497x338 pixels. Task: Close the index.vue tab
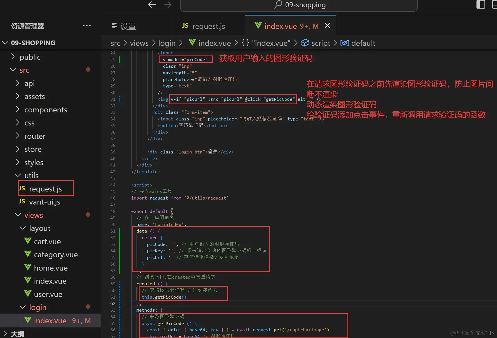point(327,26)
